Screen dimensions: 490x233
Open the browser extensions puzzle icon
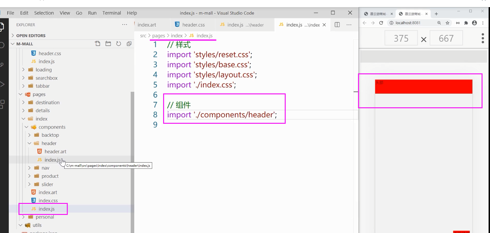coord(466,23)
